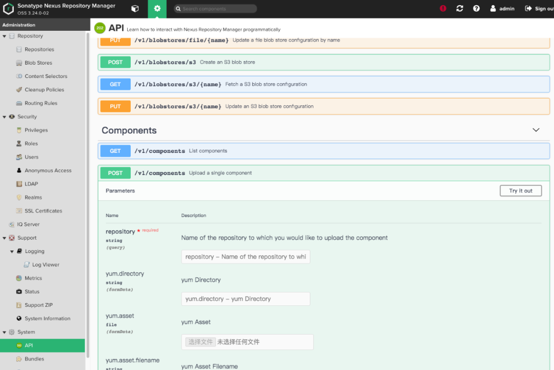Click the Sign out icon
554x370 pixels.
coord(528,9)
